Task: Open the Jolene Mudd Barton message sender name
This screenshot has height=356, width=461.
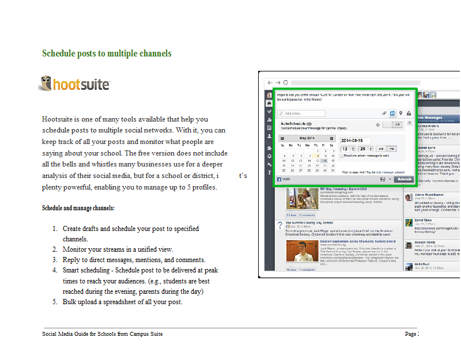Action: 429,195
